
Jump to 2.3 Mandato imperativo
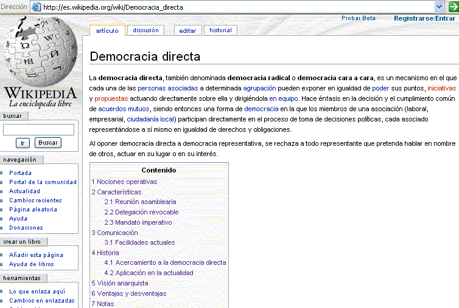click(x=138, y=222)
